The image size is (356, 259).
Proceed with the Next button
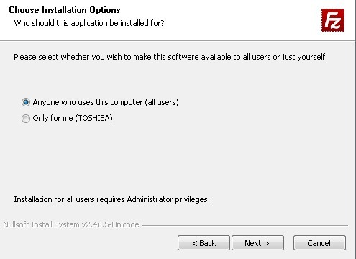(257, 243)
